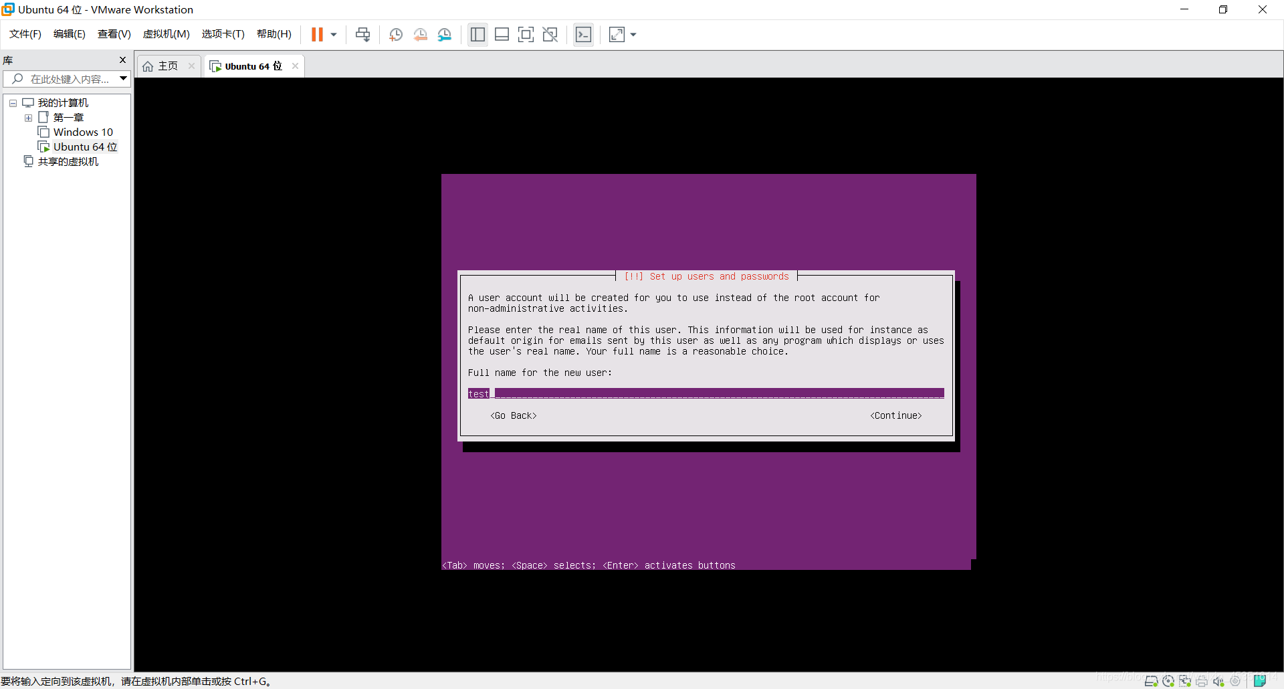1284x689 pixels.
Task: Click the VMware Workstation title bar icon
Action: coord(9,9)
